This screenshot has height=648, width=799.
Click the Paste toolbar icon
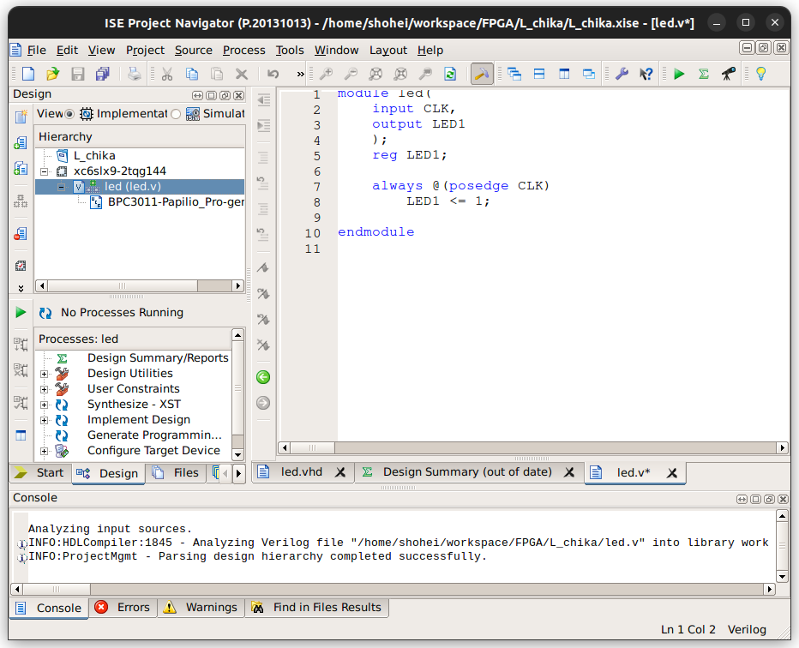click(x=217, y=74)
